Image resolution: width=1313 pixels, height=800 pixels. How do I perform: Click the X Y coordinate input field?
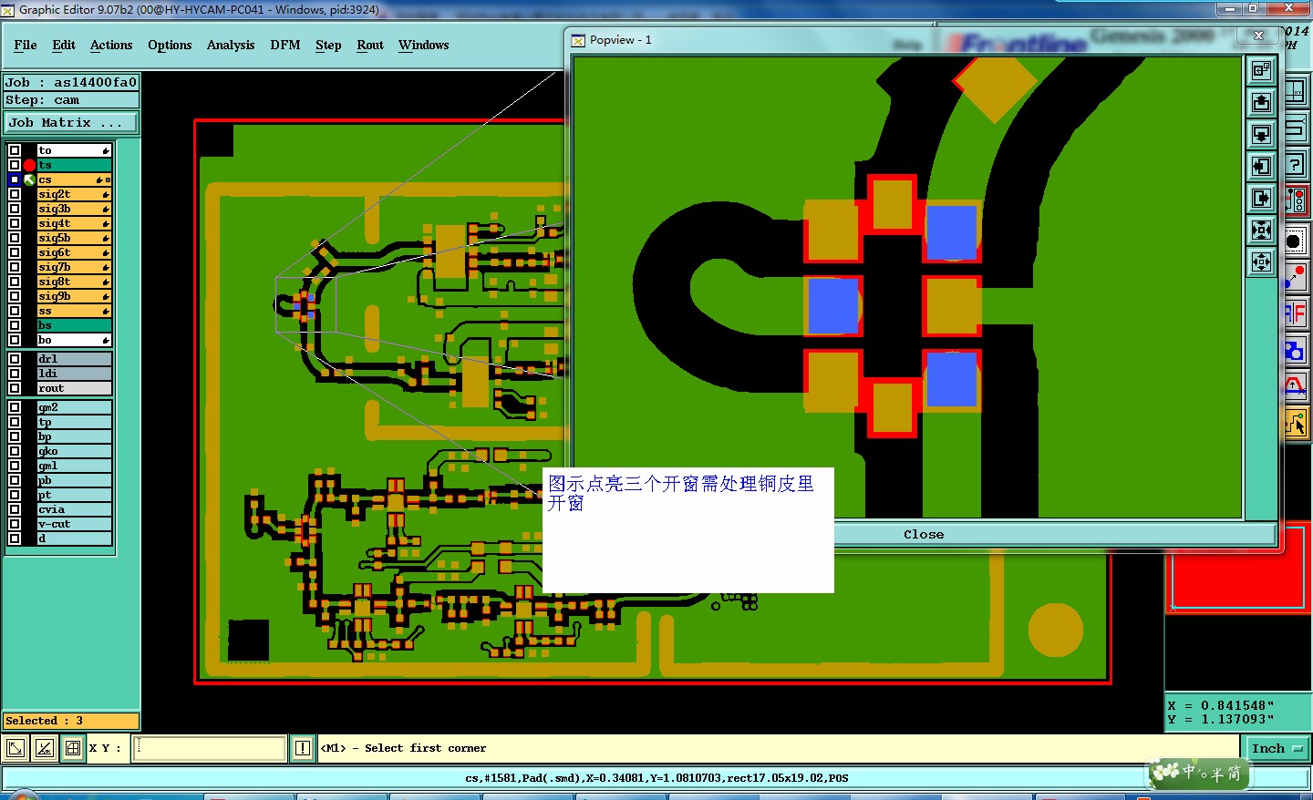211,749
